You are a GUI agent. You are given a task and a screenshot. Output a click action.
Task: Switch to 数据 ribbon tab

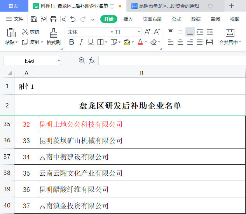click(195, 19)
